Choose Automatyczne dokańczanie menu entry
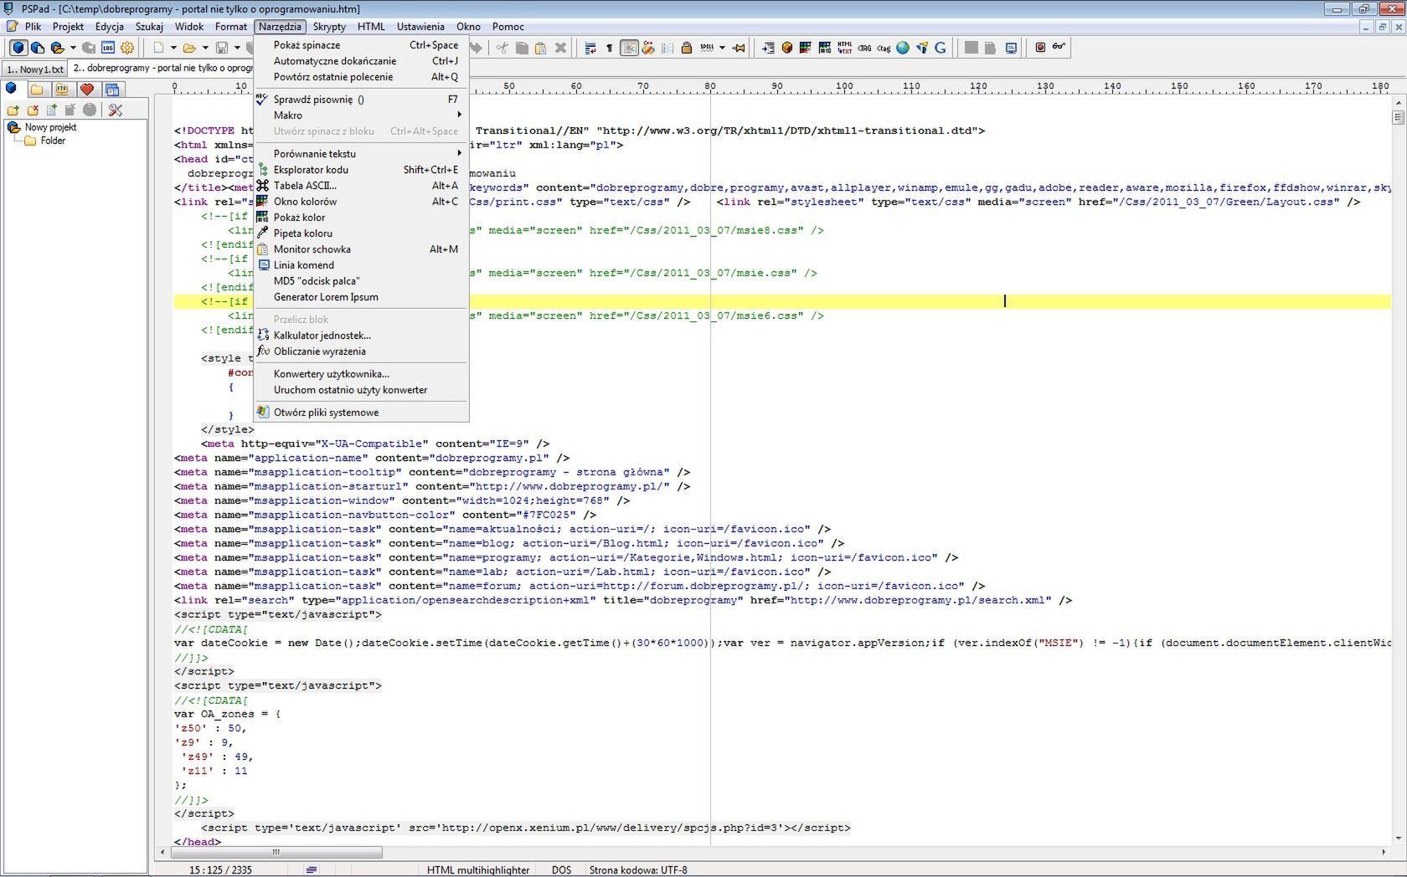Viewport: 1407px width, 877px height. [x=361, y=61]
